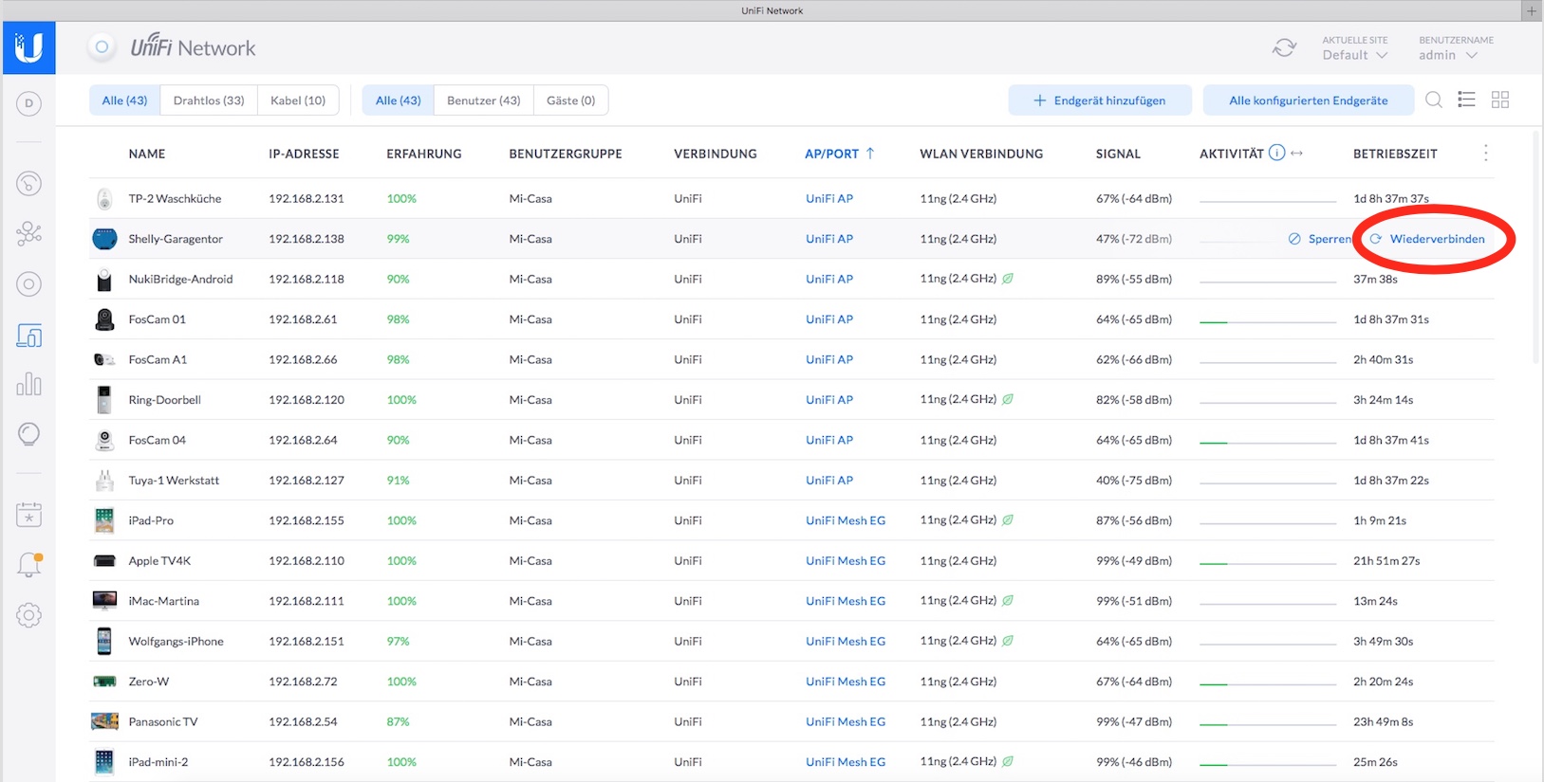The width and height of the screenshot is (1544, 782).
Task: Select the Gäste (0) tab
Action: (570, 100)
